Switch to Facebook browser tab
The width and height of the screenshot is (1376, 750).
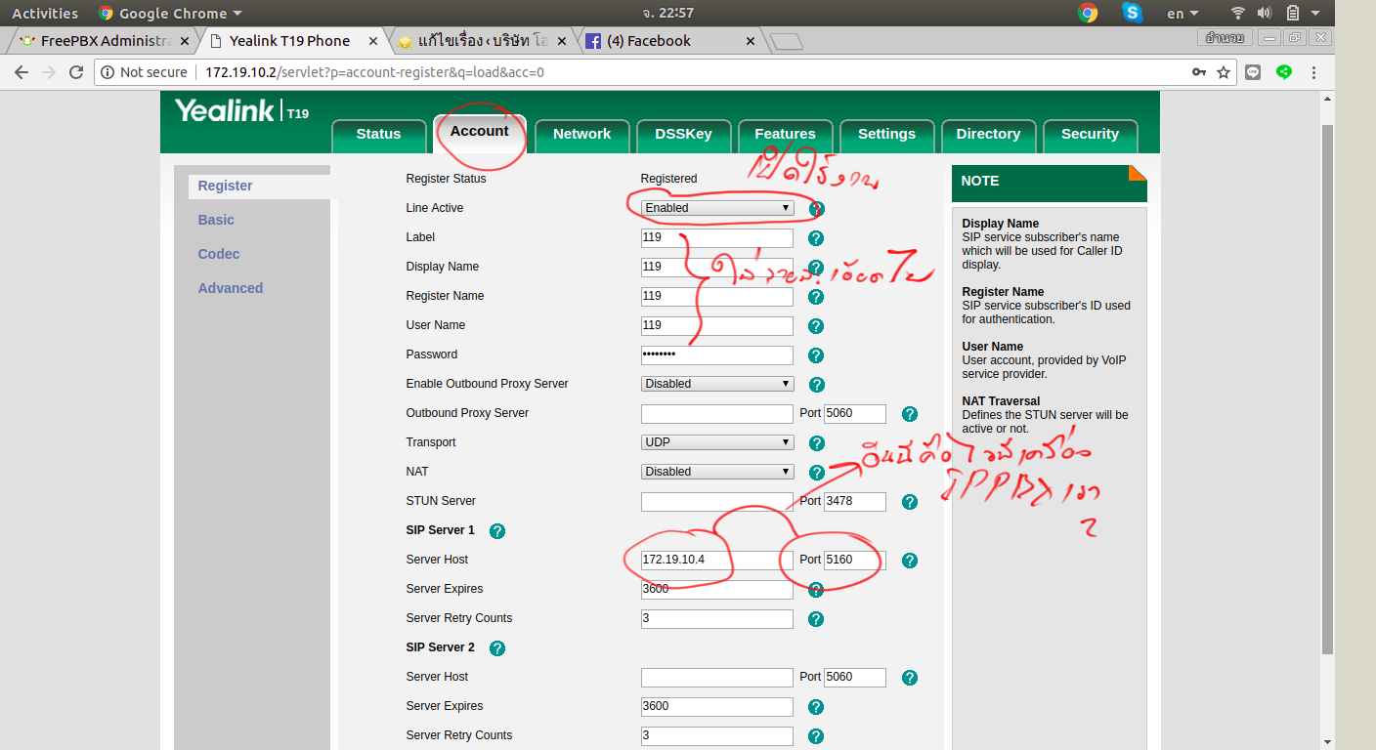tap(670, 41)
